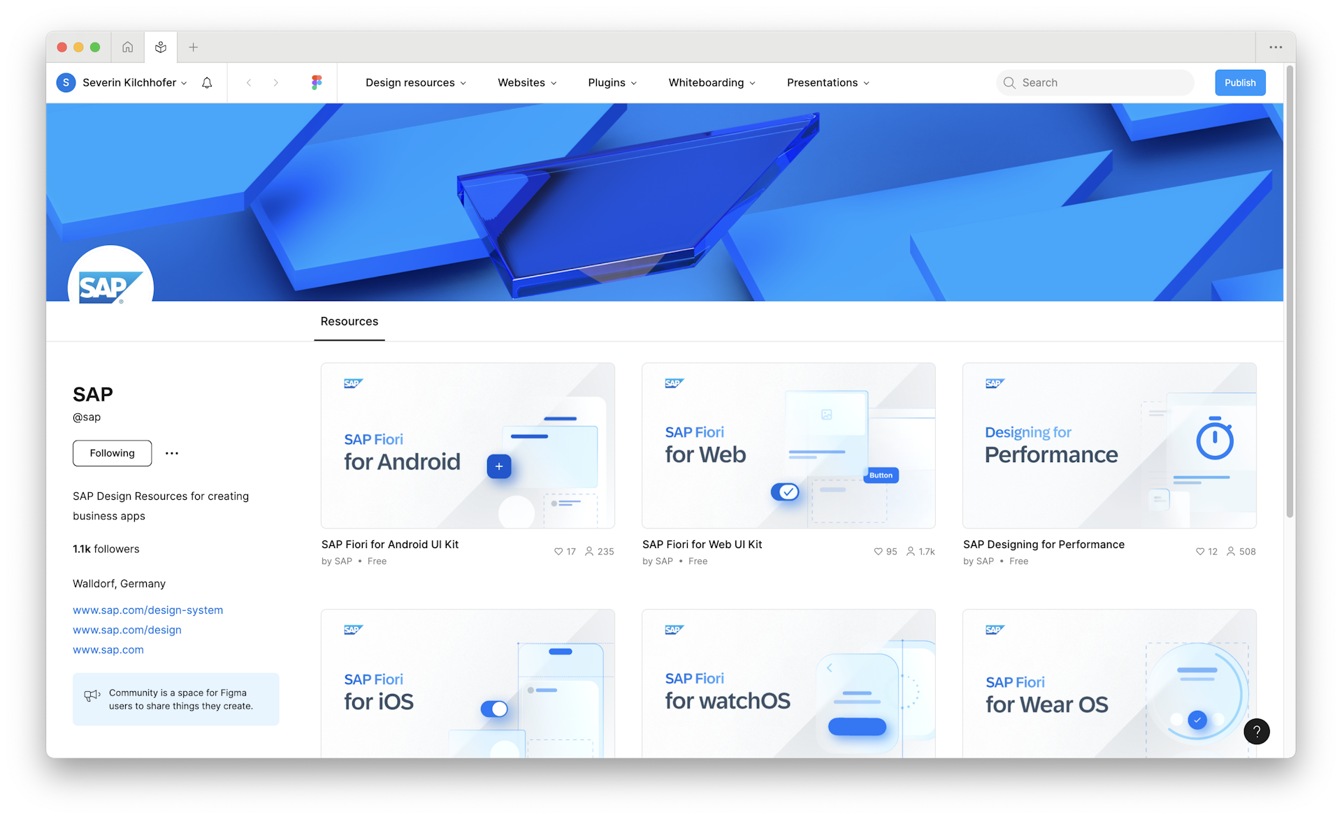
Task: Click the Community is a space notice
Action: 176,699
